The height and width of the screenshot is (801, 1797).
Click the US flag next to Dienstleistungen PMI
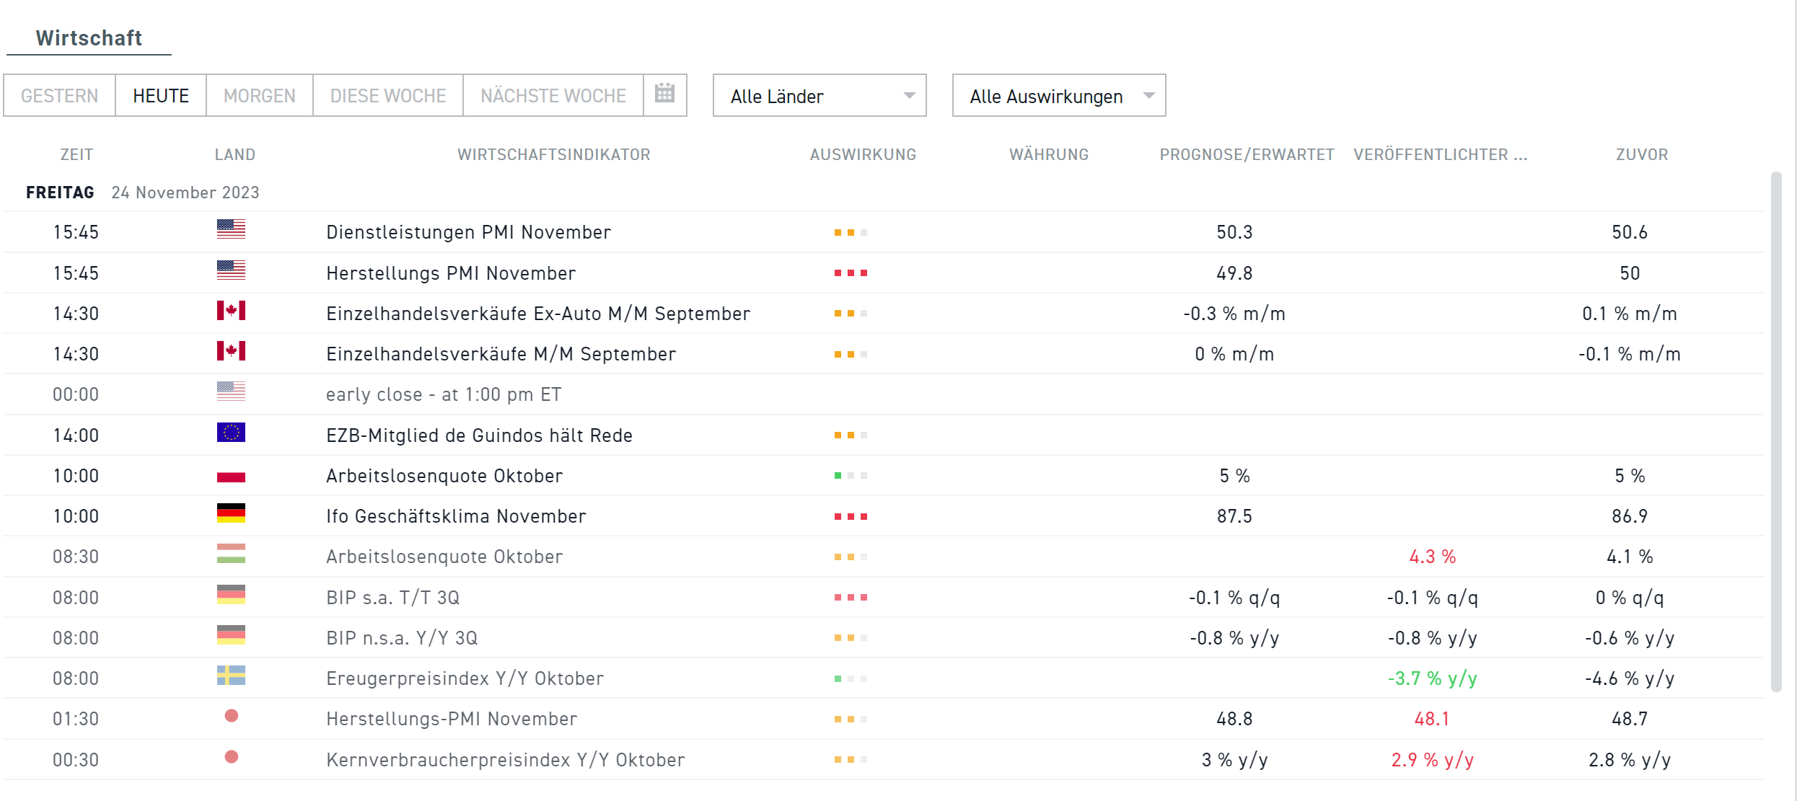coord(231,231)
